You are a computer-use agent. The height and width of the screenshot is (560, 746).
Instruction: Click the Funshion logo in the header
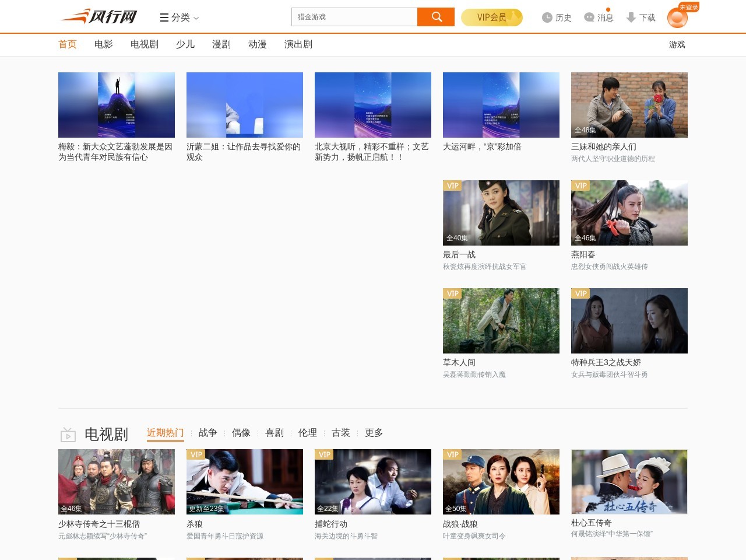[x=98, y=17]
